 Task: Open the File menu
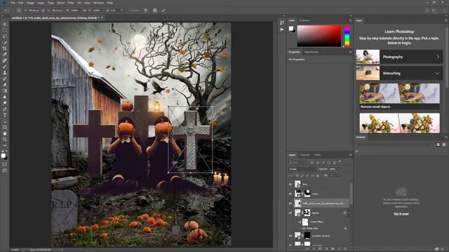13,3
